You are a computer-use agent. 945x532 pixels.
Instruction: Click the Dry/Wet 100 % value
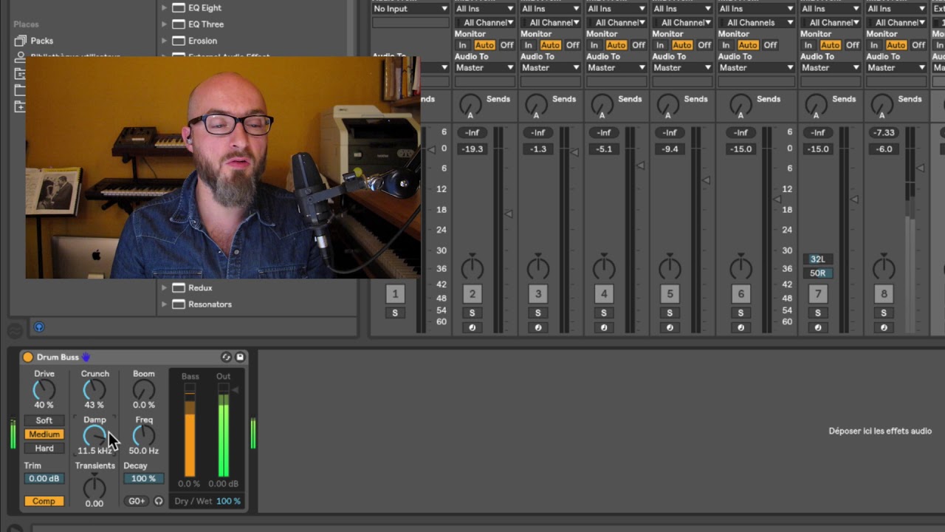tap(228, 501)
